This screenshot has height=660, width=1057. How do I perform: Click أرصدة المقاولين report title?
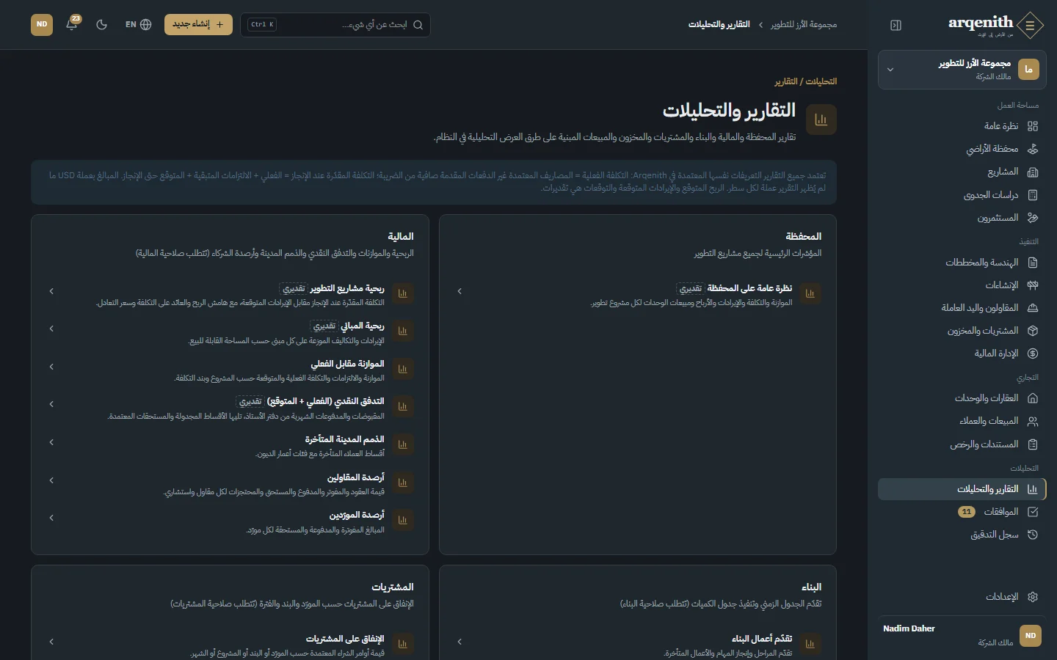tap(355, 477)
